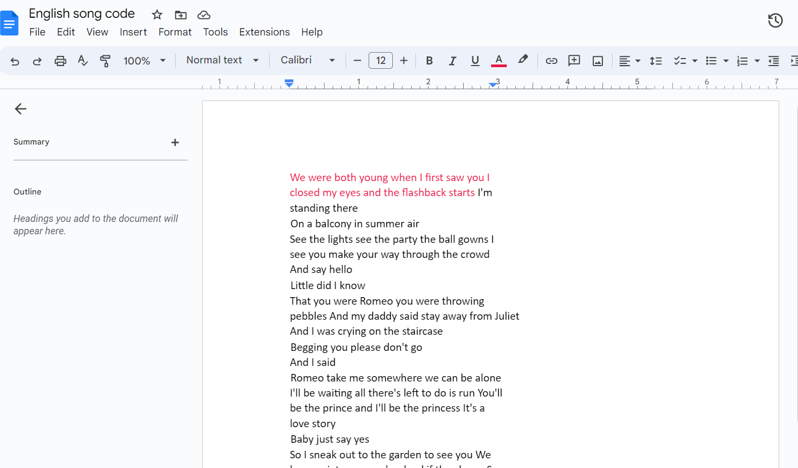The image size is (798, 468).
Task: Toggle bold formatting
Action: tap(429, 60)
